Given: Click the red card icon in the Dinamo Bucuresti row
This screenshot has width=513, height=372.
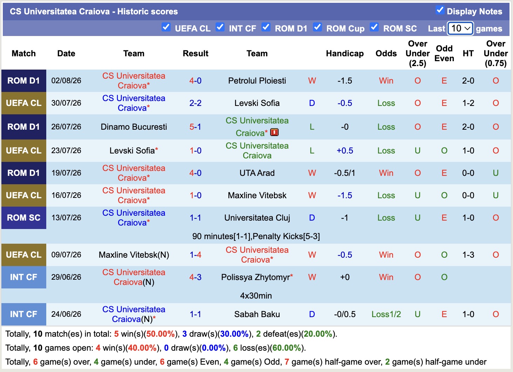Looking at the screenshot, I should (x=274, y=132).
